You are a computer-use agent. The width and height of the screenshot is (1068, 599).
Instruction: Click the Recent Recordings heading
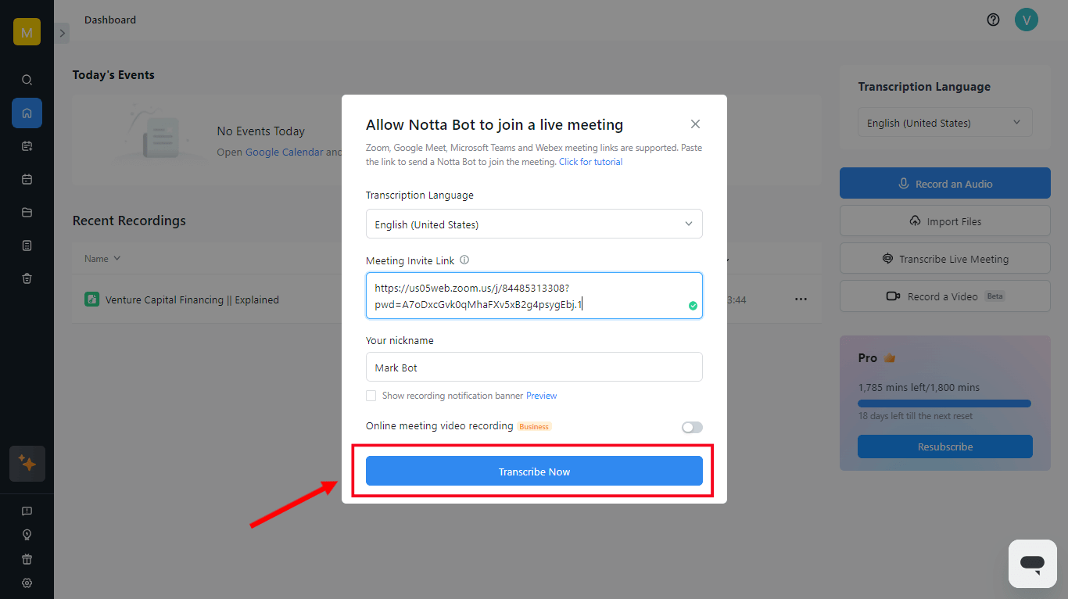tap(129, 221)
